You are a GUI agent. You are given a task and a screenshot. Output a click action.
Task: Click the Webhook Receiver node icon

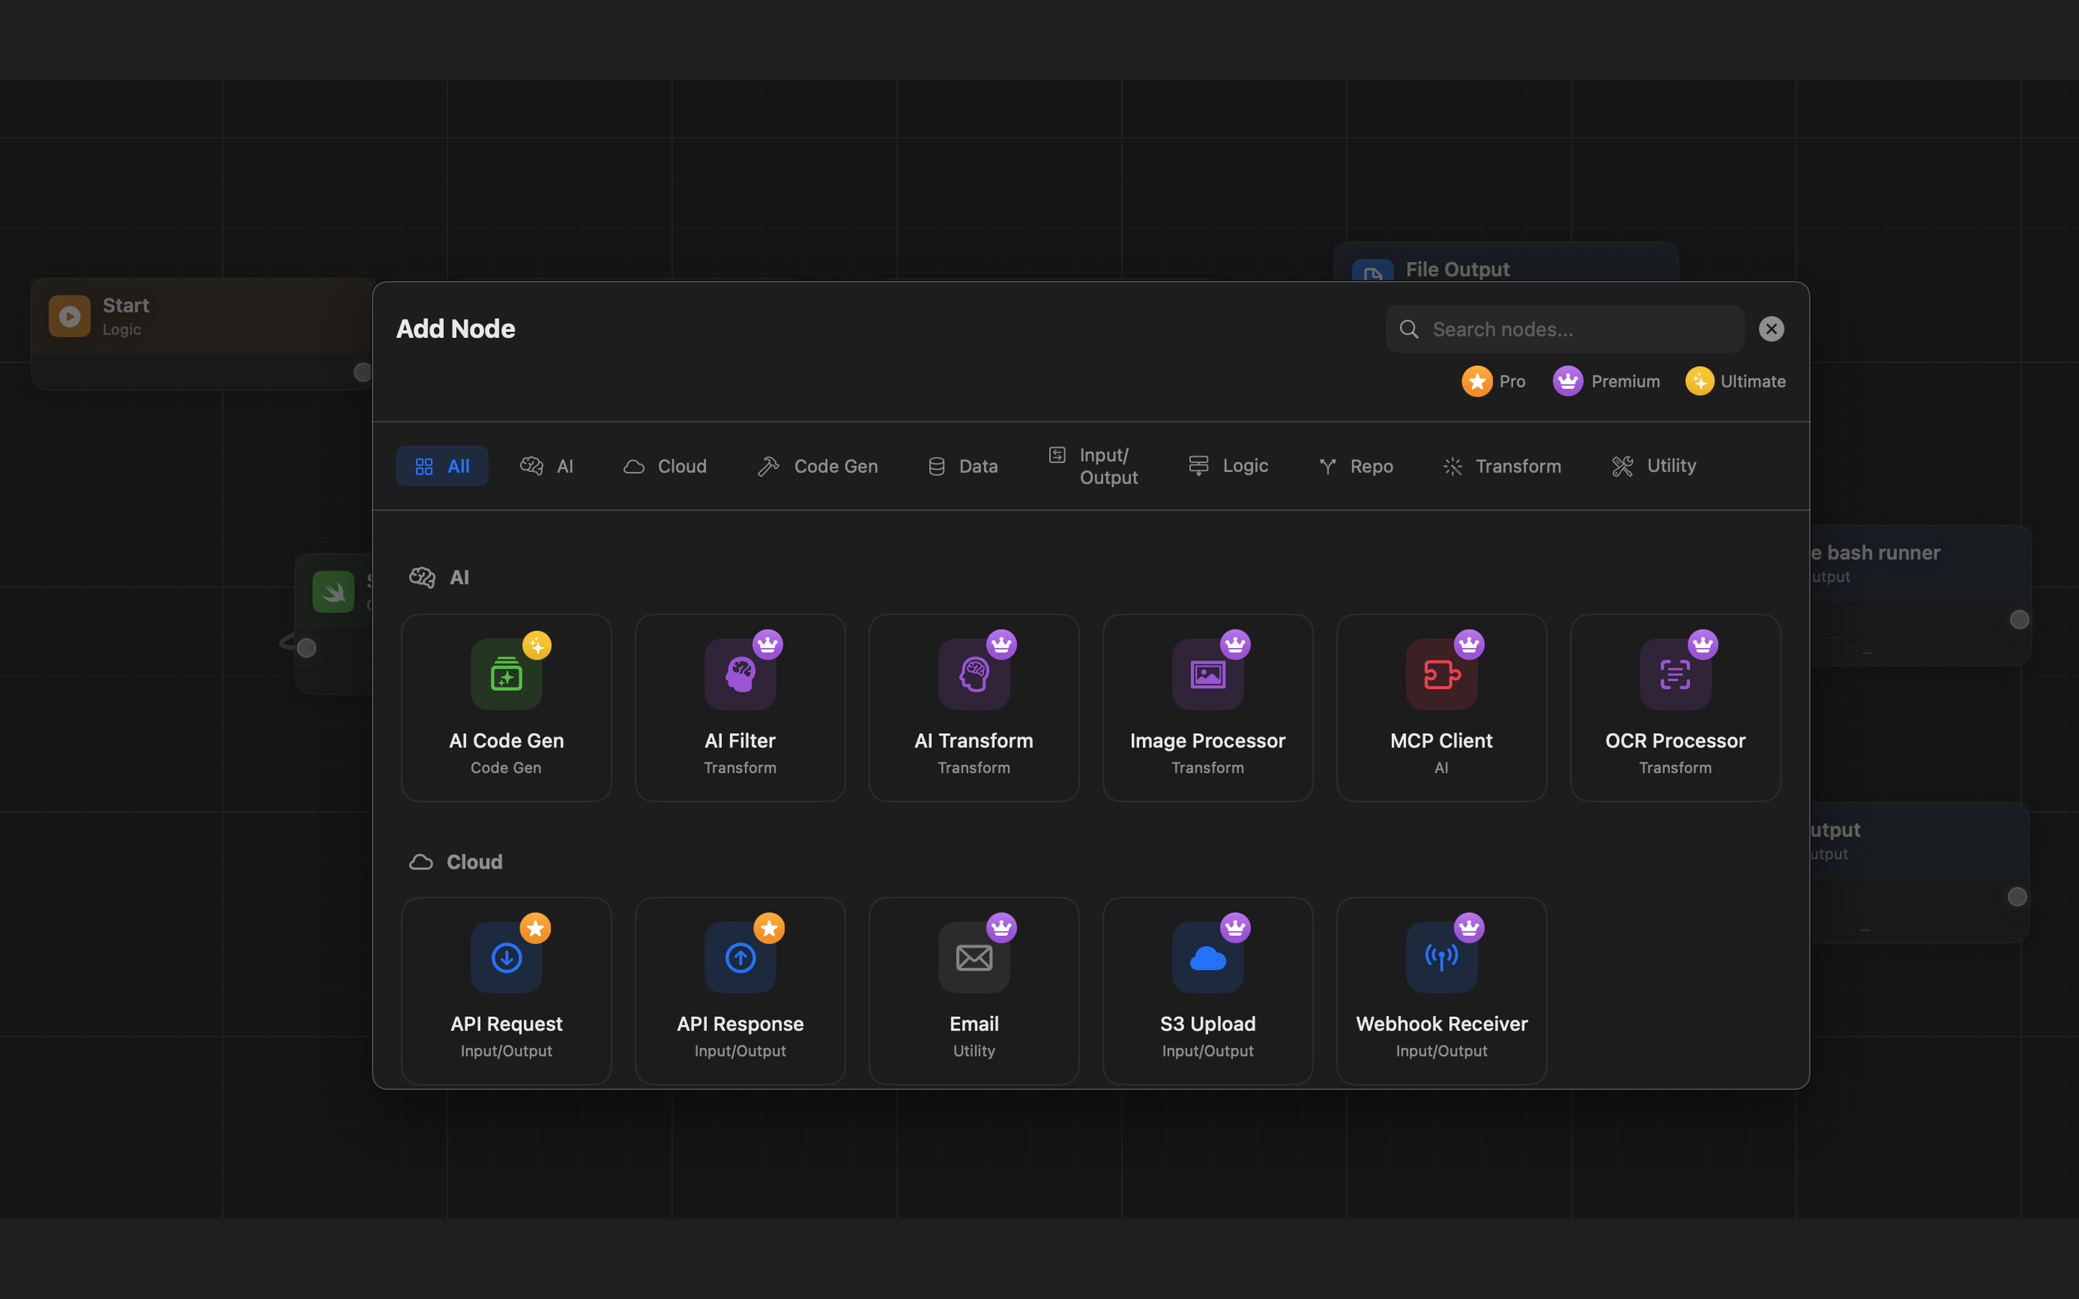1440,955
